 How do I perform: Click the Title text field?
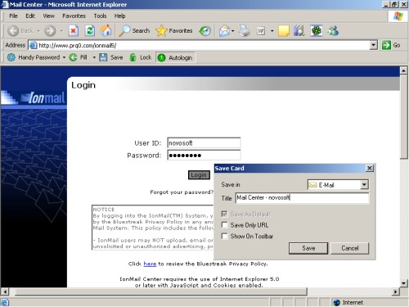click(302, 197)
